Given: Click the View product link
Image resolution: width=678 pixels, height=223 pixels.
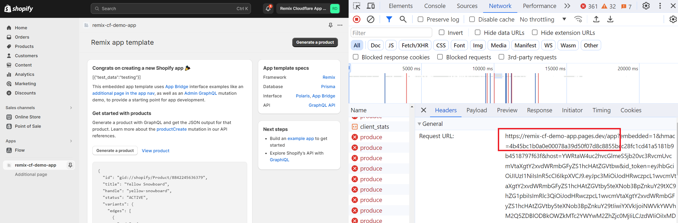Looking at the screenshot, I should (x=156, y=151).
